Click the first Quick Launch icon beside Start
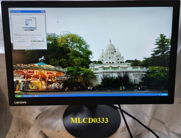 24,96
